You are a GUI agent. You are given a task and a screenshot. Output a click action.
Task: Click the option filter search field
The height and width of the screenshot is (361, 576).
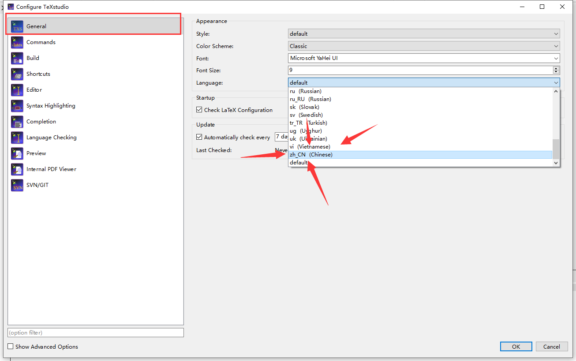[x=96, y=333]
